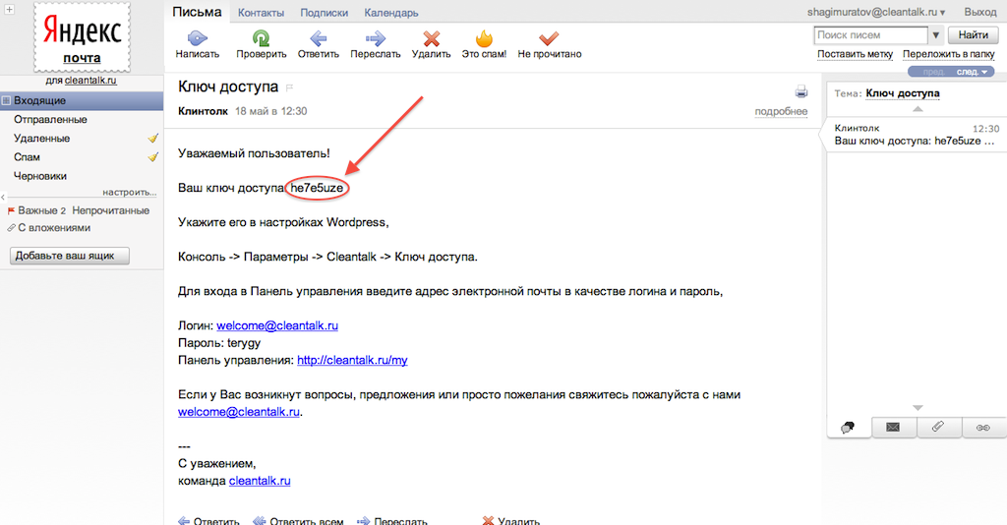Expand the Входящие folder plus icon

coord(7,100)
